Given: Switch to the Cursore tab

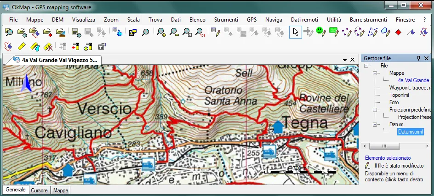Looking at the screenshot, I should click(x=39, y=190).
